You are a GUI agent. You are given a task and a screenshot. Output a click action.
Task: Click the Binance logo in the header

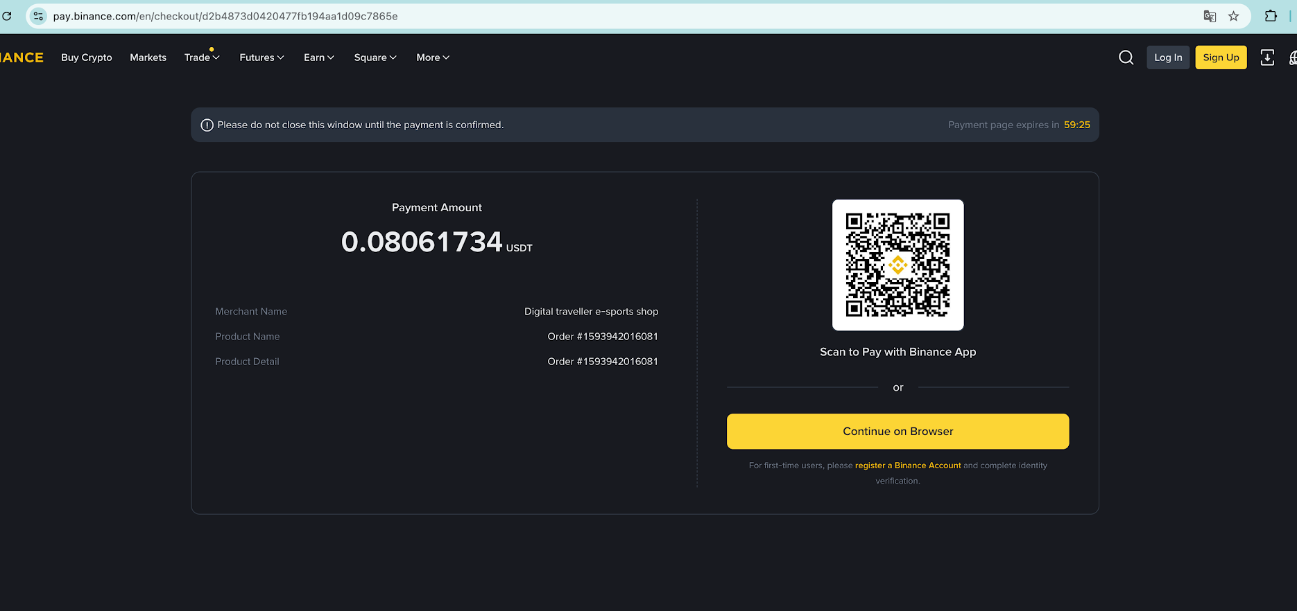22,57
